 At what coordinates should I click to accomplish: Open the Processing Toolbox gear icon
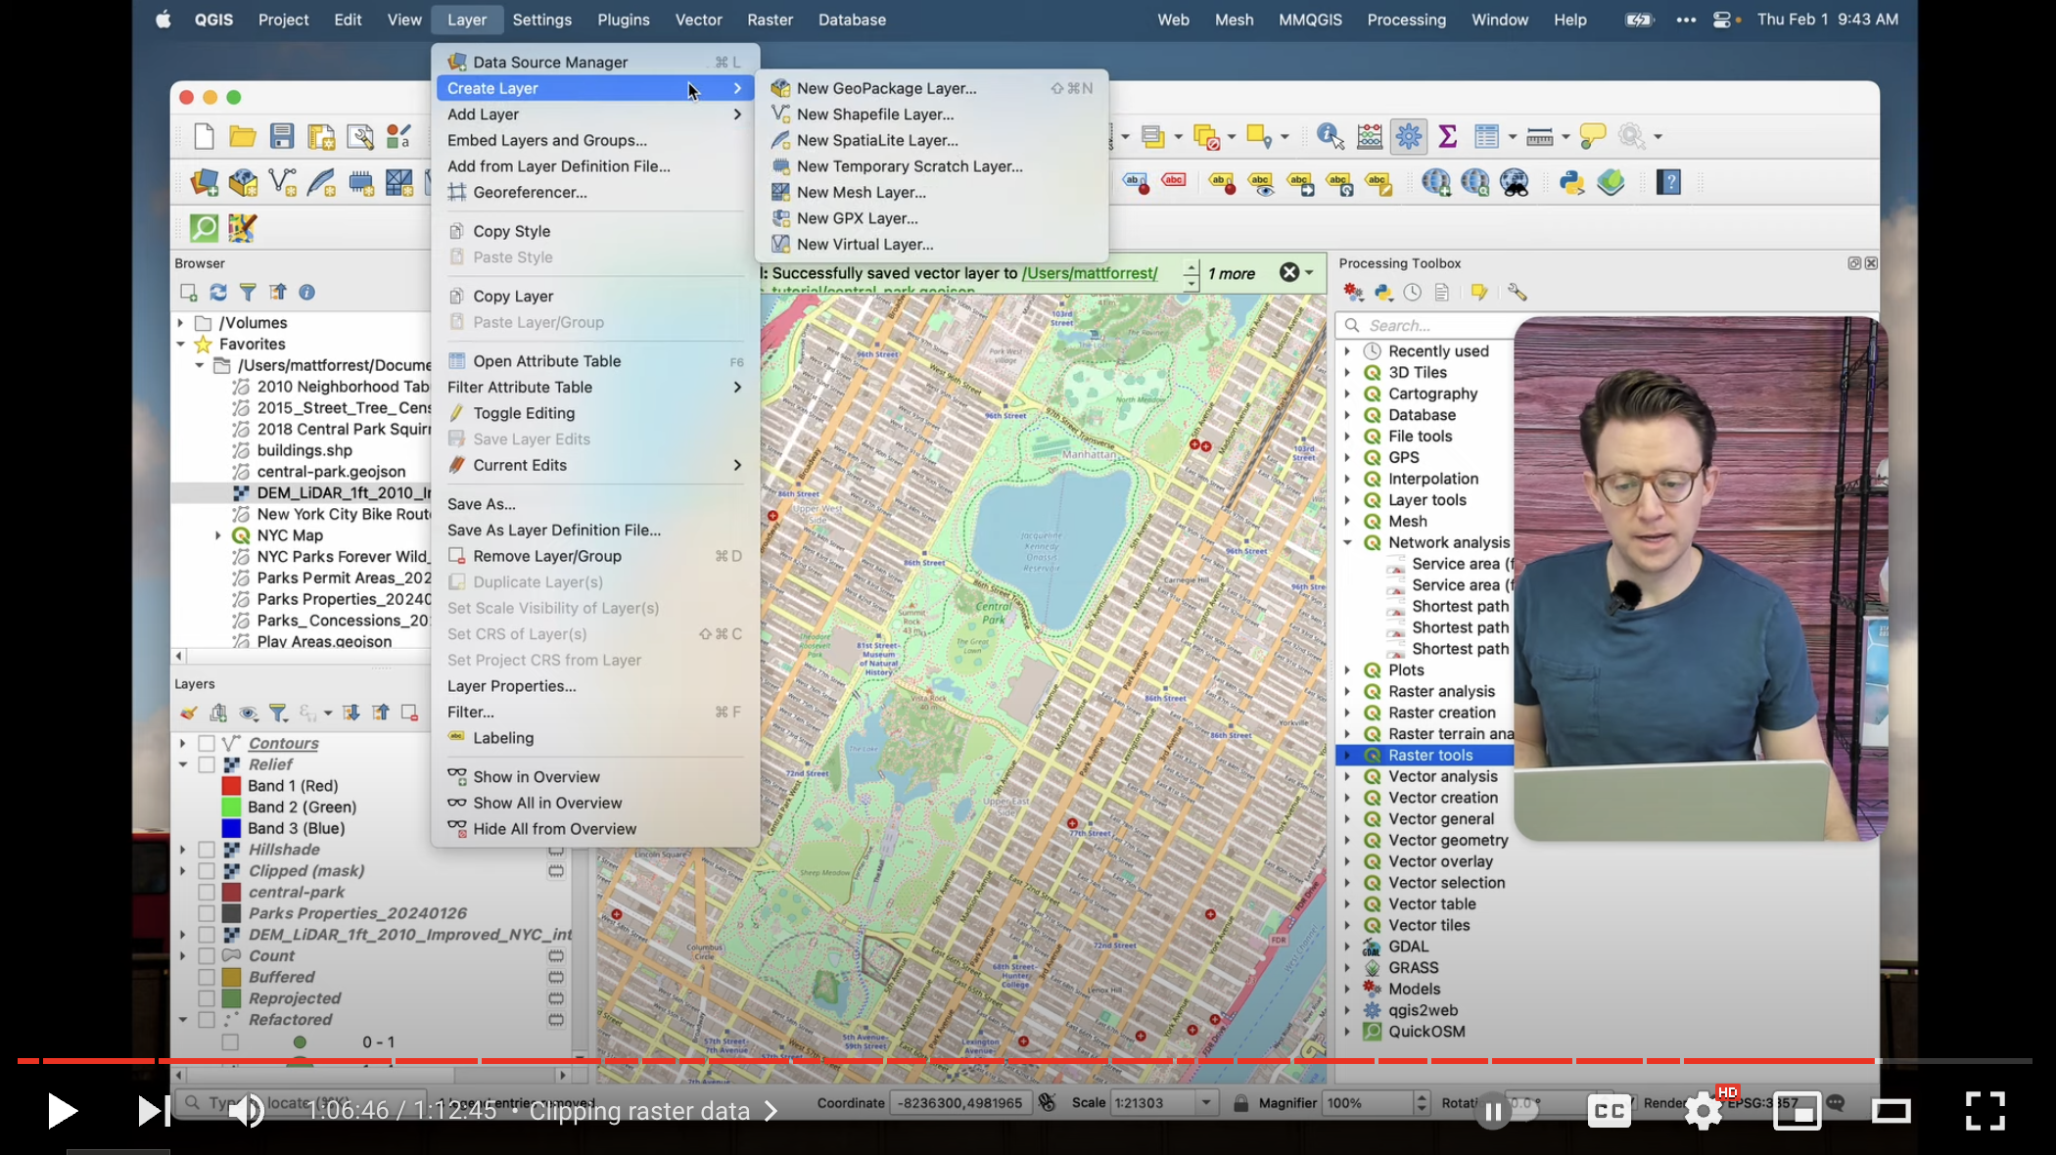pyautogui.click(x=1408, y=137)
